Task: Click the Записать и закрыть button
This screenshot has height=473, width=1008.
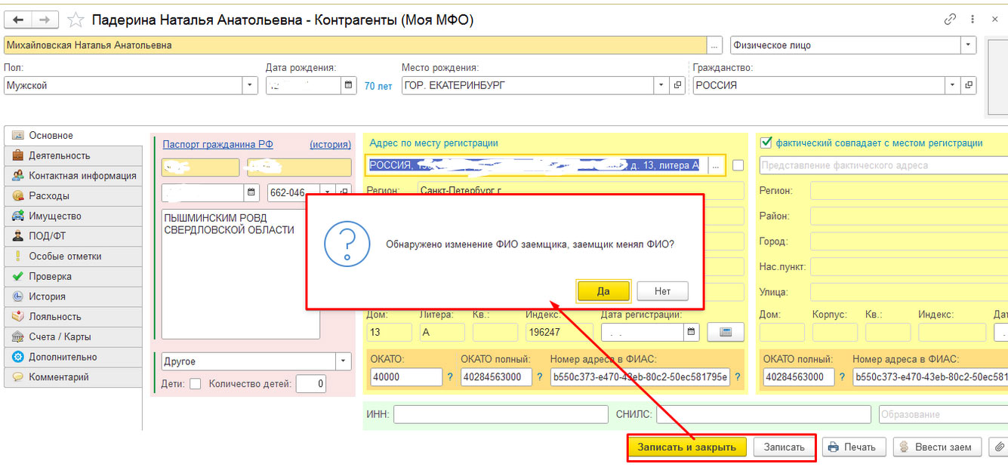Action: [686, 447]
